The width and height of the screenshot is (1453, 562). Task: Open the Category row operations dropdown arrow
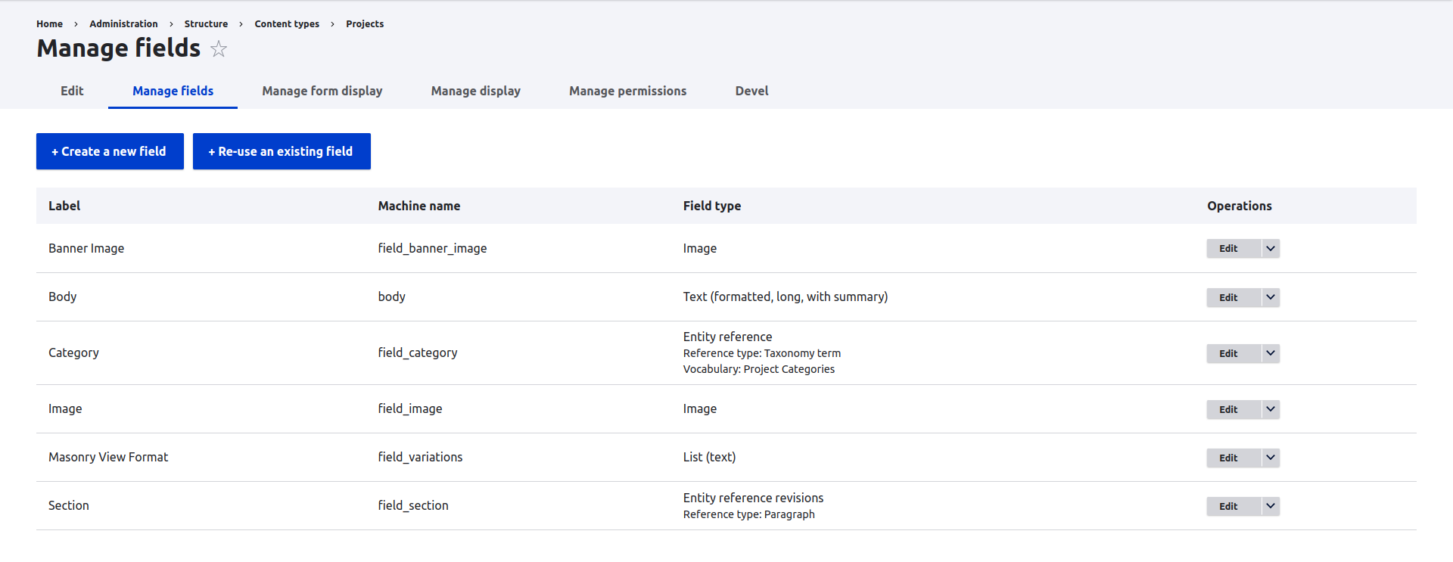[x=1271, y=353]
